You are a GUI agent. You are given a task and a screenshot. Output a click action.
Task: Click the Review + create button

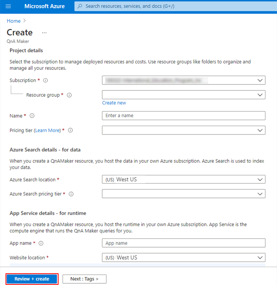(x=32, y=279)
